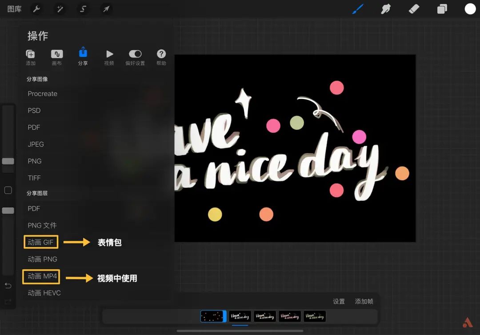Switch to the 分享 share tab
Viewport: 480px width, 335px height.
(x=83, y=56)
